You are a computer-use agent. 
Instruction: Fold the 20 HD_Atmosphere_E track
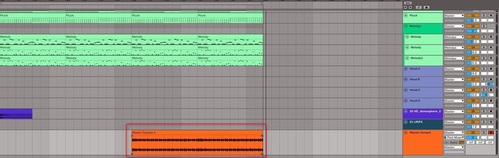click(405, 111)
